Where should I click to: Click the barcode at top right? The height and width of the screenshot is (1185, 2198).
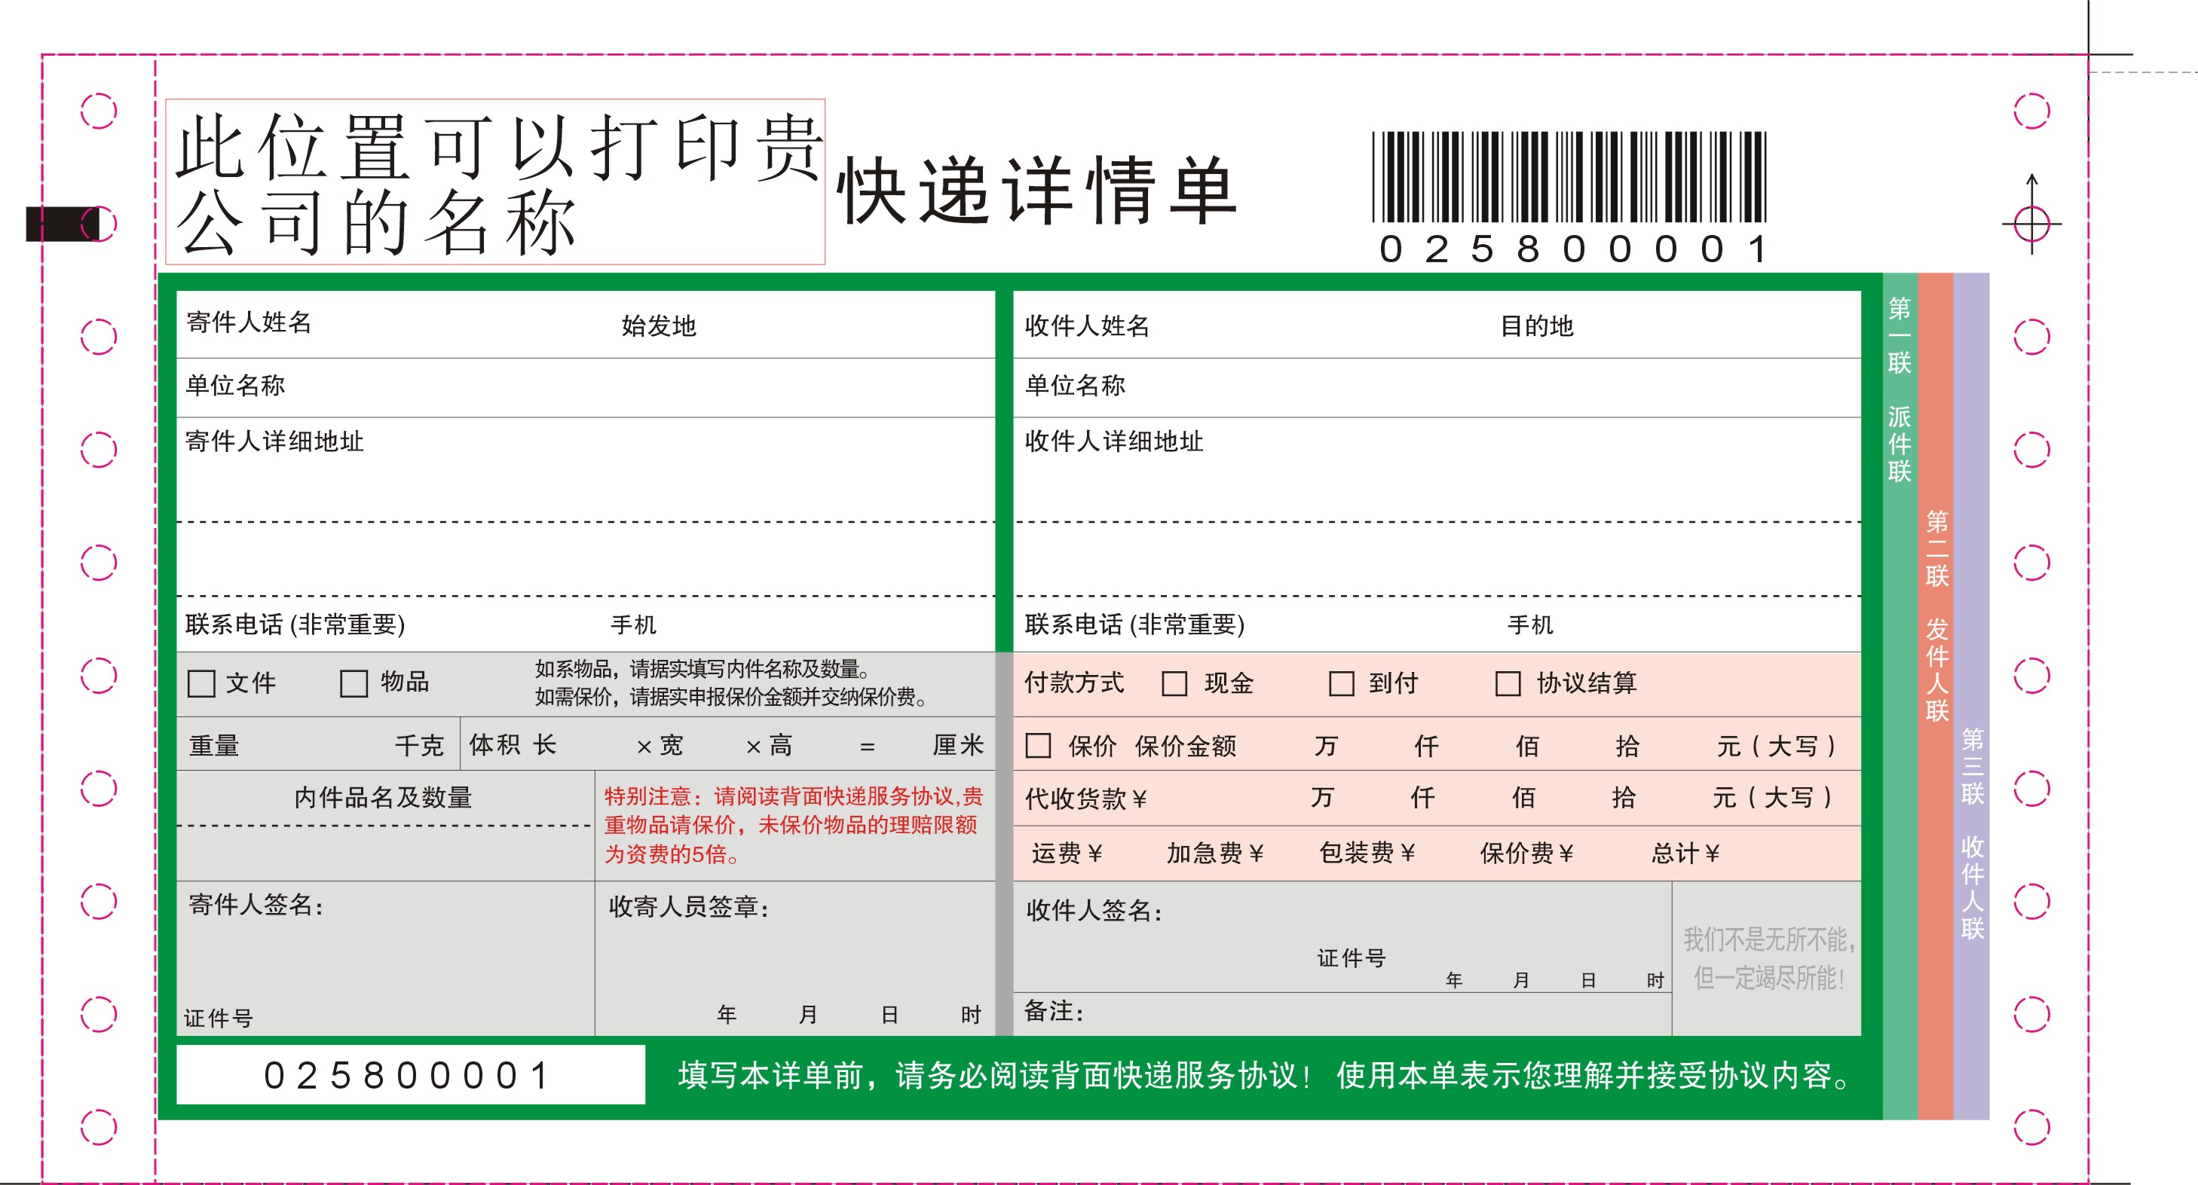click(x=1569, y=177)
